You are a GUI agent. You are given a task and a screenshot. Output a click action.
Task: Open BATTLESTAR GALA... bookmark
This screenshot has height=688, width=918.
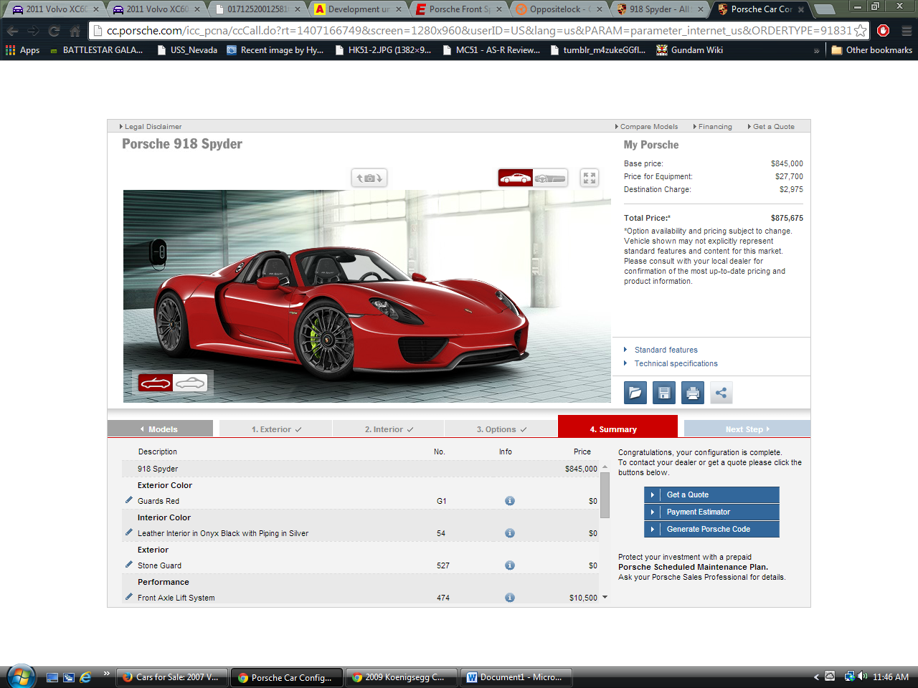pyautogui.click(x=96, y=50)
